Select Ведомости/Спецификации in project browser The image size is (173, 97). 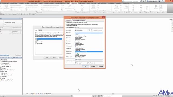(8, 70)
